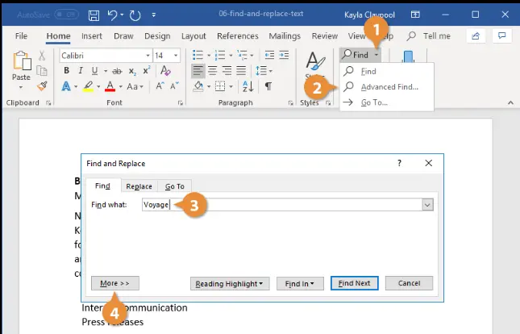Open the Mailings tab
520x334 pixels.
tap(285, 35)
